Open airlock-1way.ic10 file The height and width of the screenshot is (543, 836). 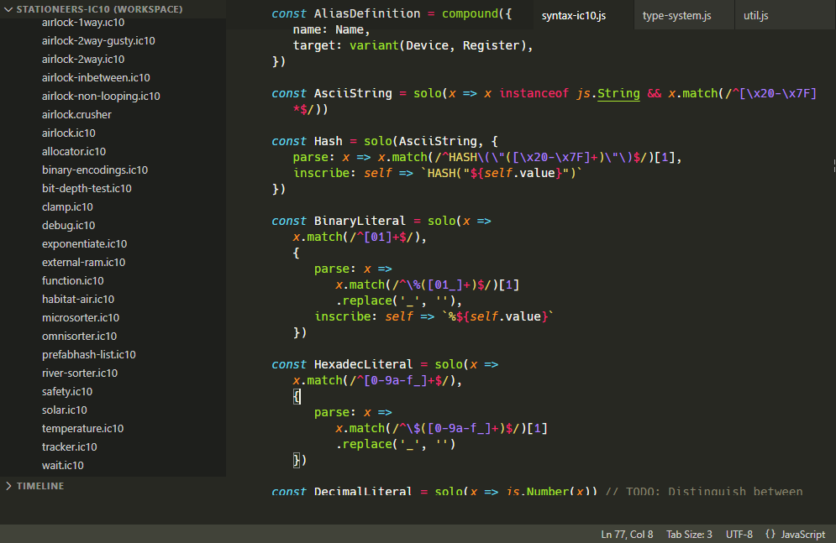[83, 23]
